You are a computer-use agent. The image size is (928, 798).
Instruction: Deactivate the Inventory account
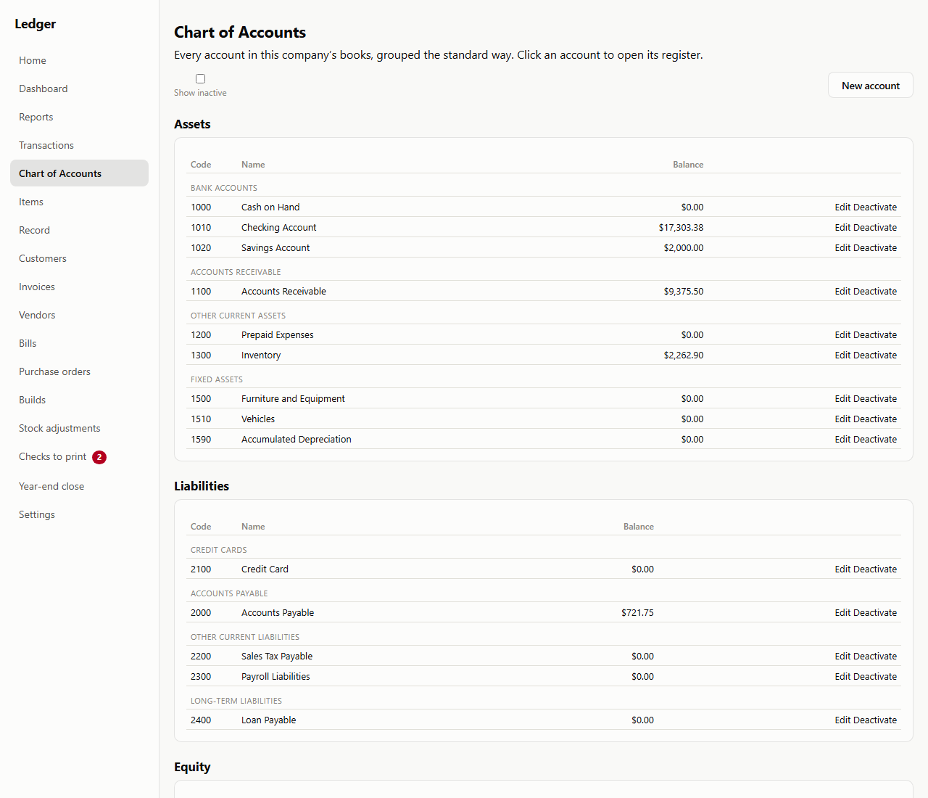pos(875,355)
